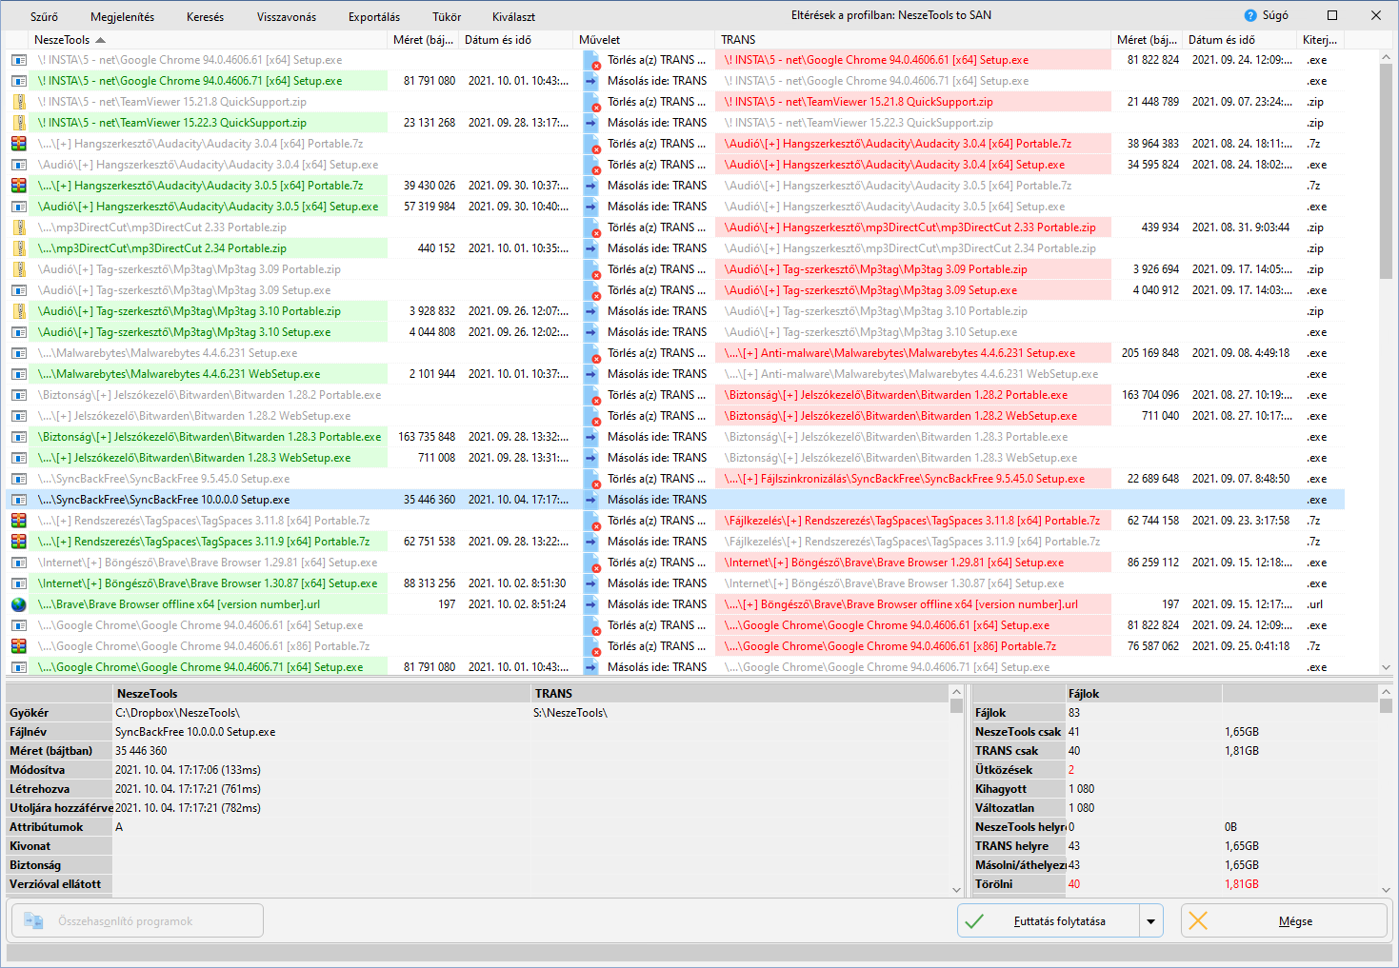Open the Tükör menu

(447, 16)
